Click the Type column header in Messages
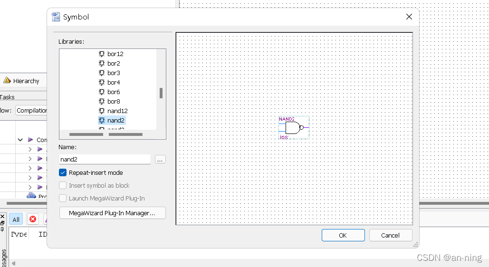The height and width of the screenshot is (267, 489). point(19,234)
